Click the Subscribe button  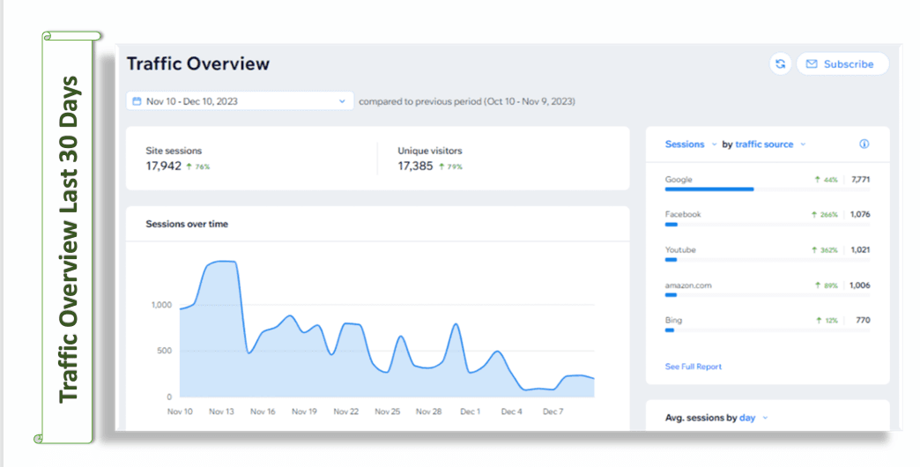click(842, 64)
